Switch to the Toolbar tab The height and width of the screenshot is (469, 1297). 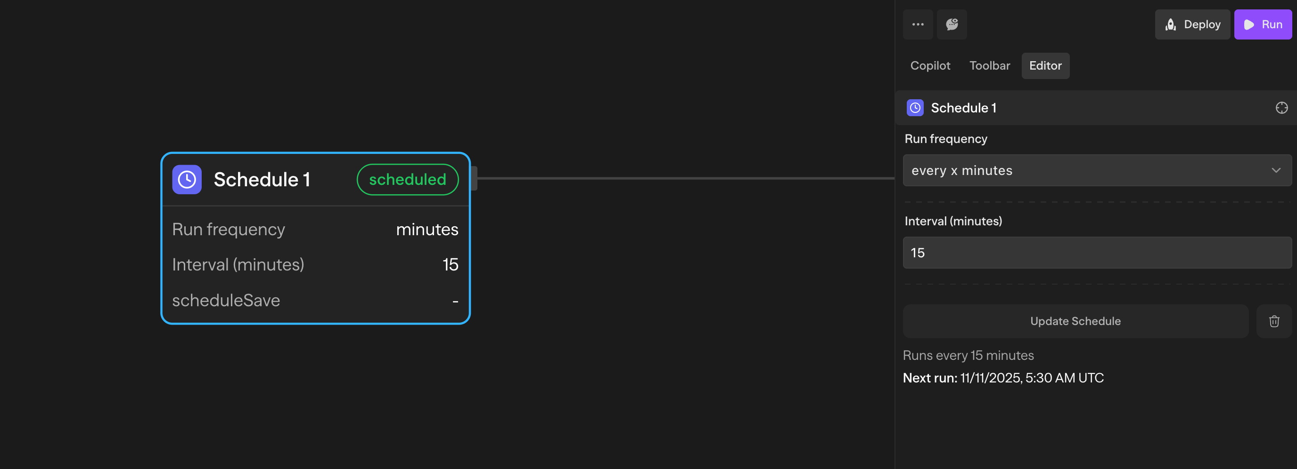pyautogui.click(x=989, y=66)
